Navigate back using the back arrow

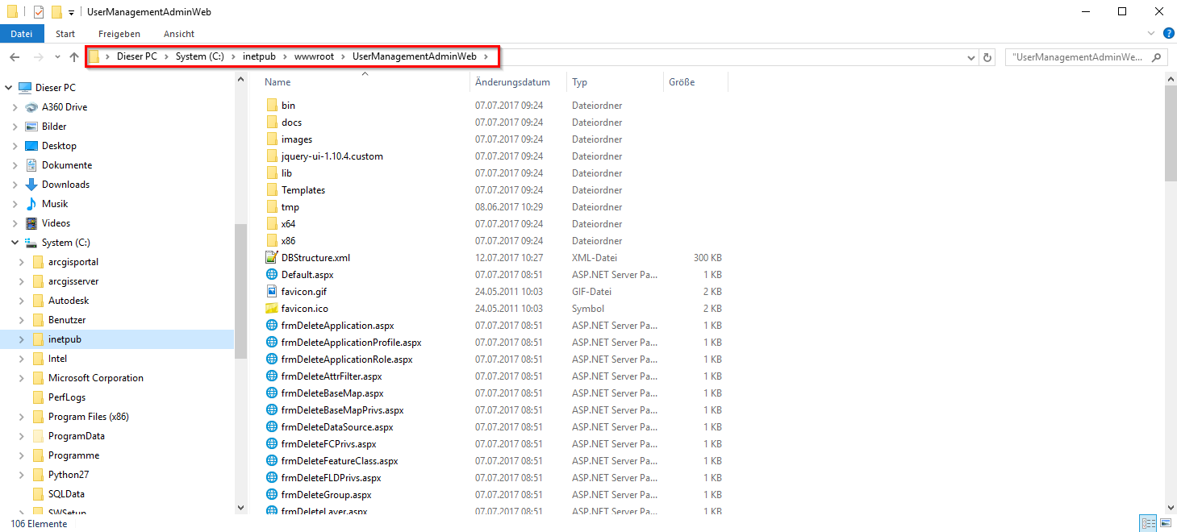[x=13, y=56]
